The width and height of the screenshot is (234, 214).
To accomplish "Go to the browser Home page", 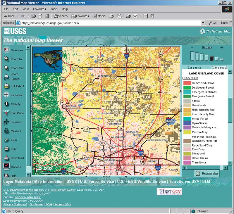I will [x=47, y=16].
